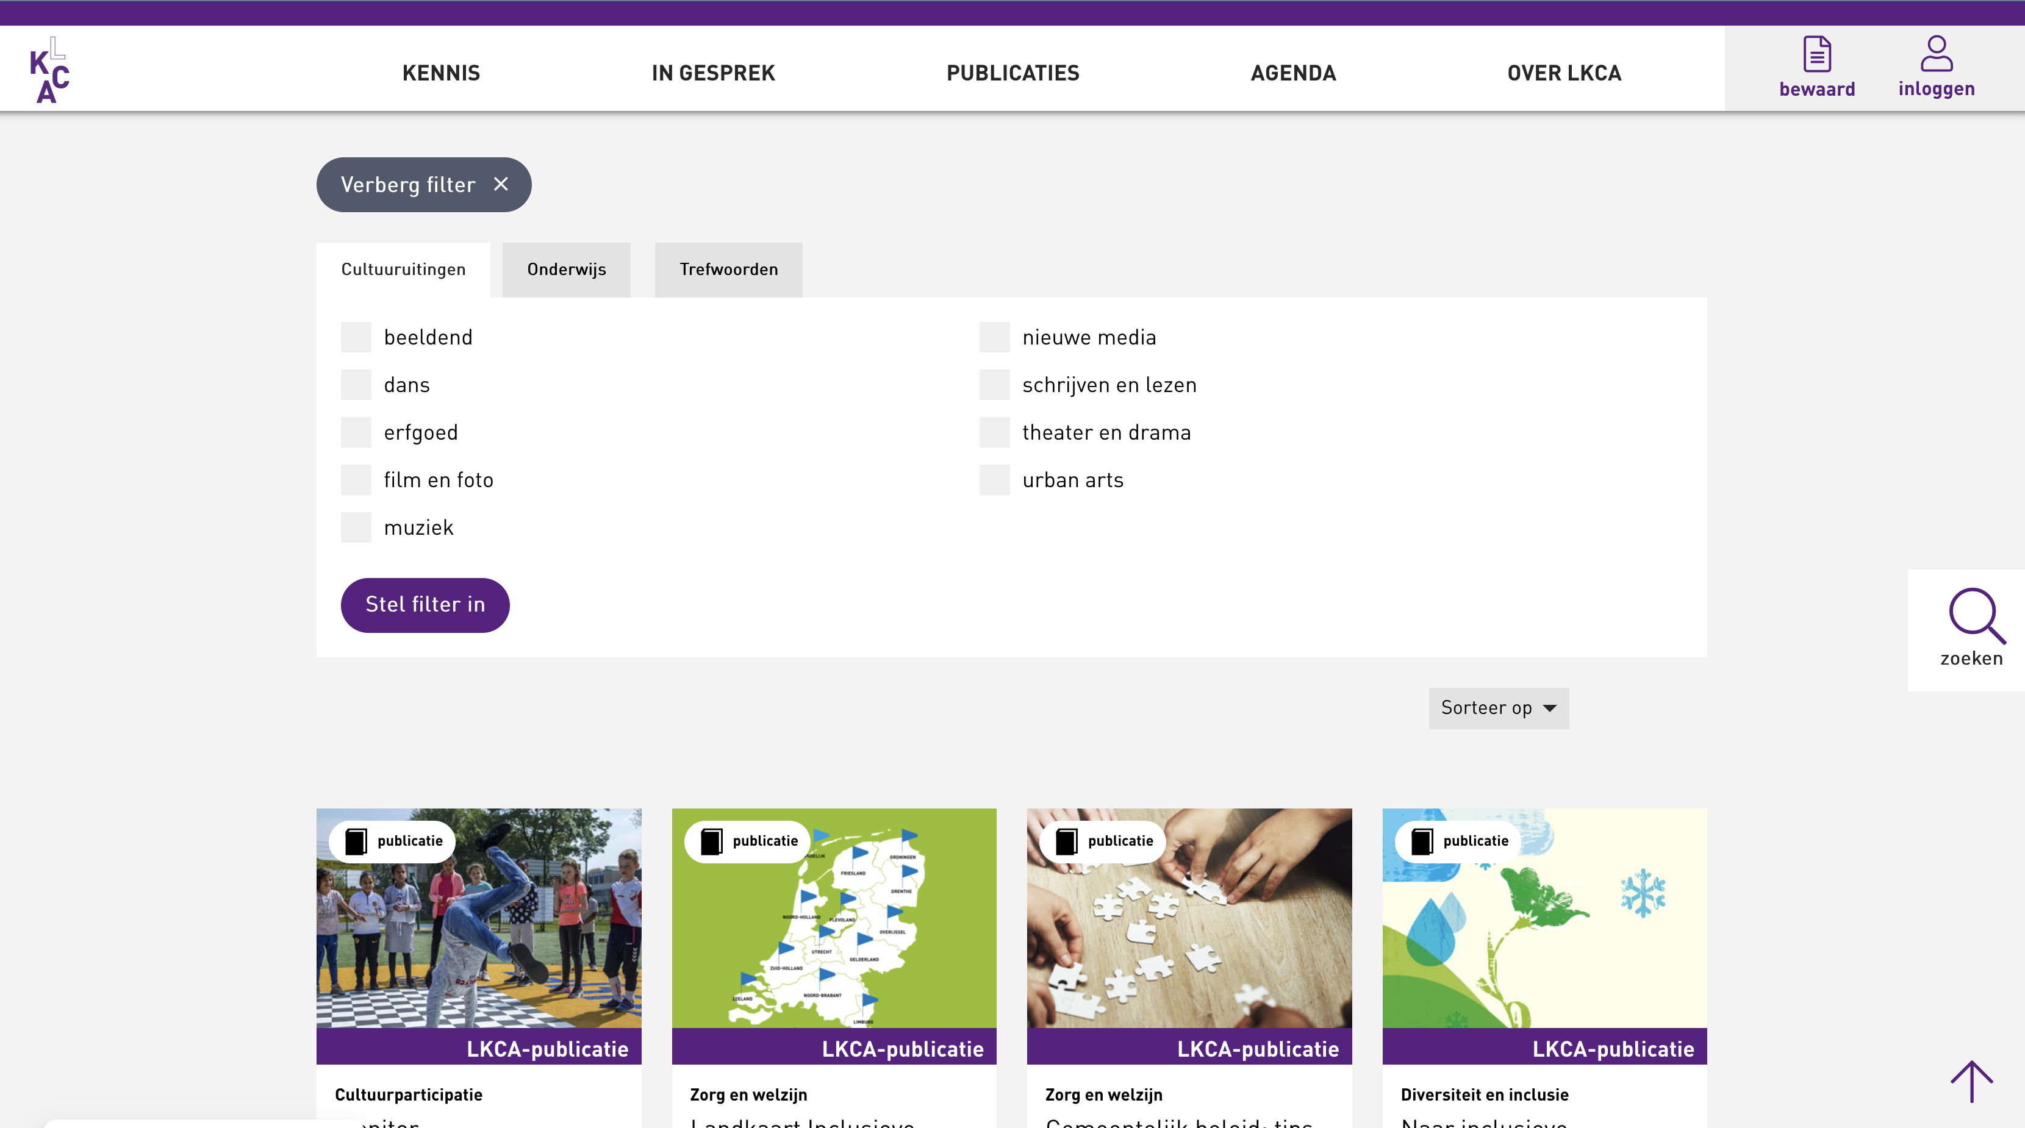This screenshot has height=1128, width=2025.
Task: Select the Cultuuruitingen filter tab
Action: (403, 270)
